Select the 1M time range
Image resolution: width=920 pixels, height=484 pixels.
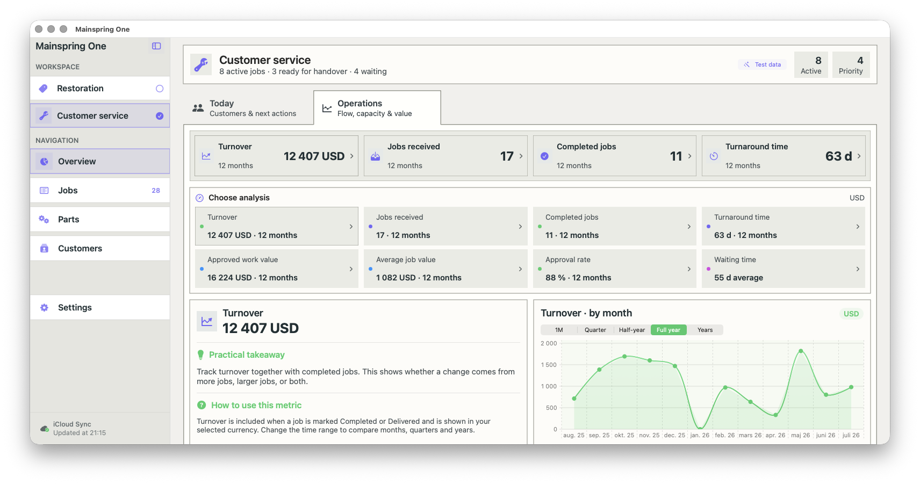559,330
